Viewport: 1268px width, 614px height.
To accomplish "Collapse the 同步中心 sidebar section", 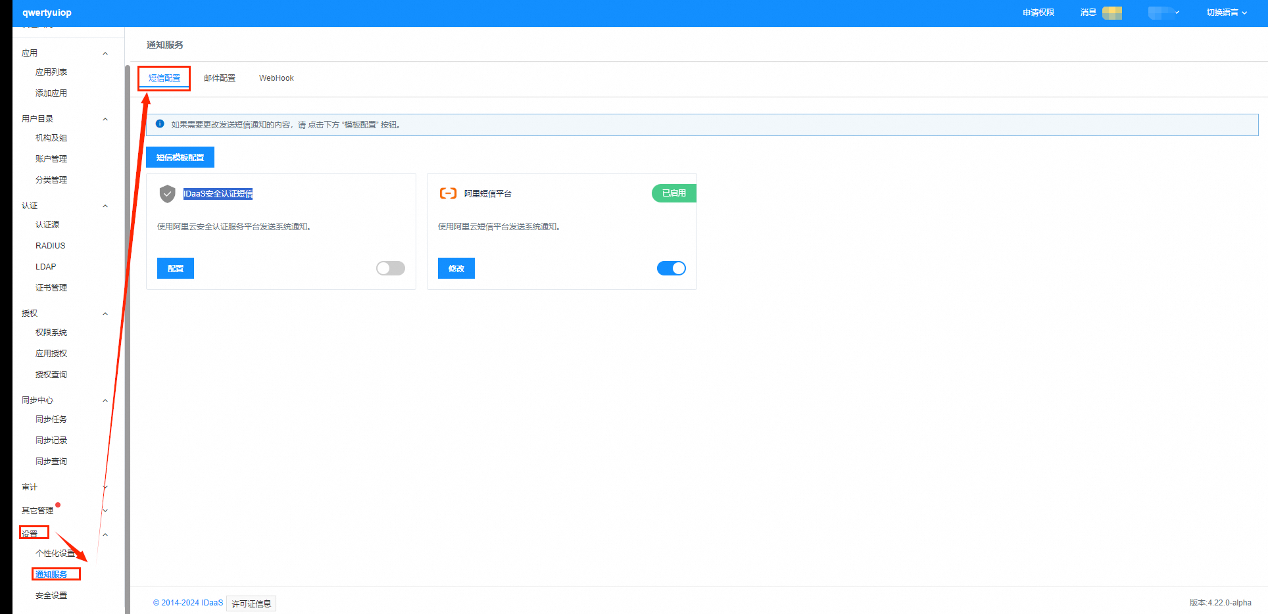I will (105, 400).
